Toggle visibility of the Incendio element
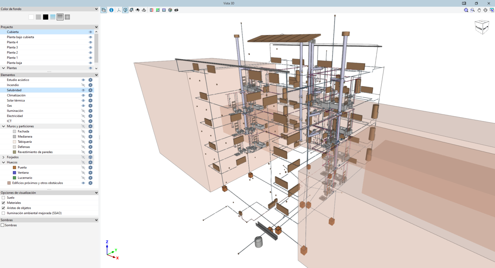The width and height of the screenshot is (495, 268). [83, 85]
